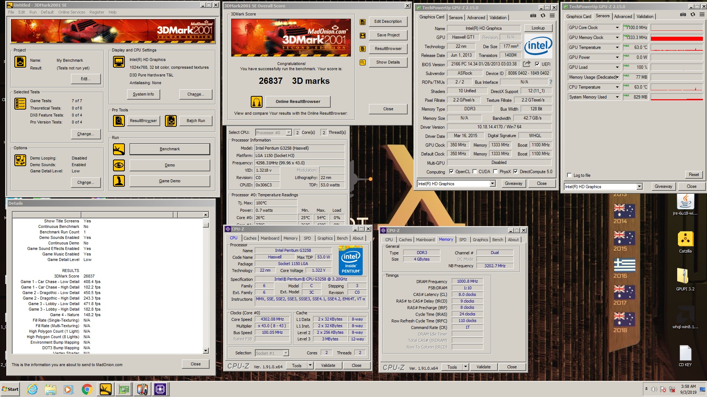707x397 pixels.
Task: Click the GPU Memory Clock red graph
Action: [x=676, y=37]
